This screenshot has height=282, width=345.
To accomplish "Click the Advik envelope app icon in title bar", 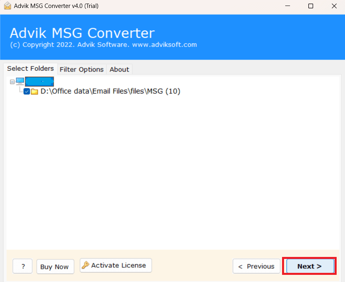I will [8, 6].
